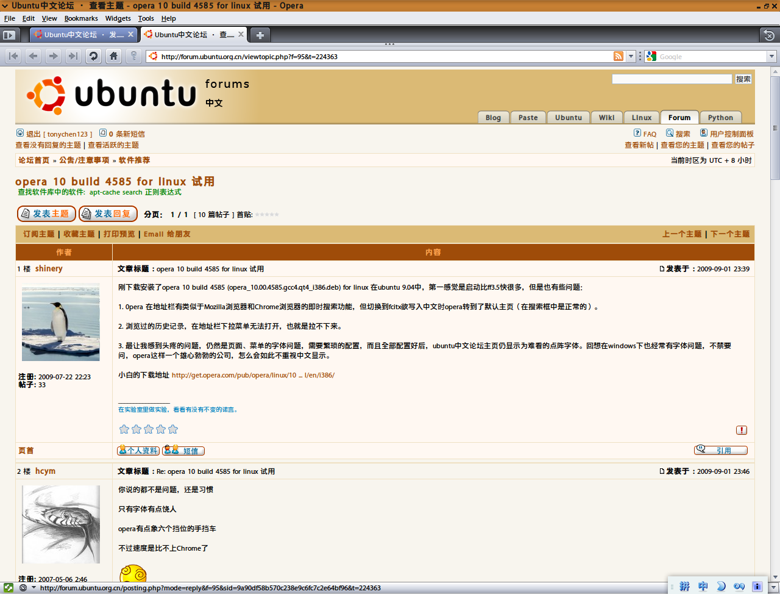This screenshot has height=594, width=780.
Task: Rate the post with the first star
Action: [x=124, y=429]
